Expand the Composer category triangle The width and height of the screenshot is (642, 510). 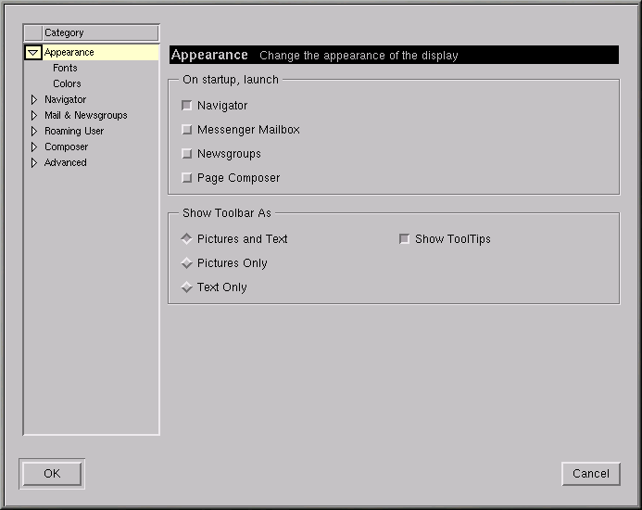coord(34,147)
